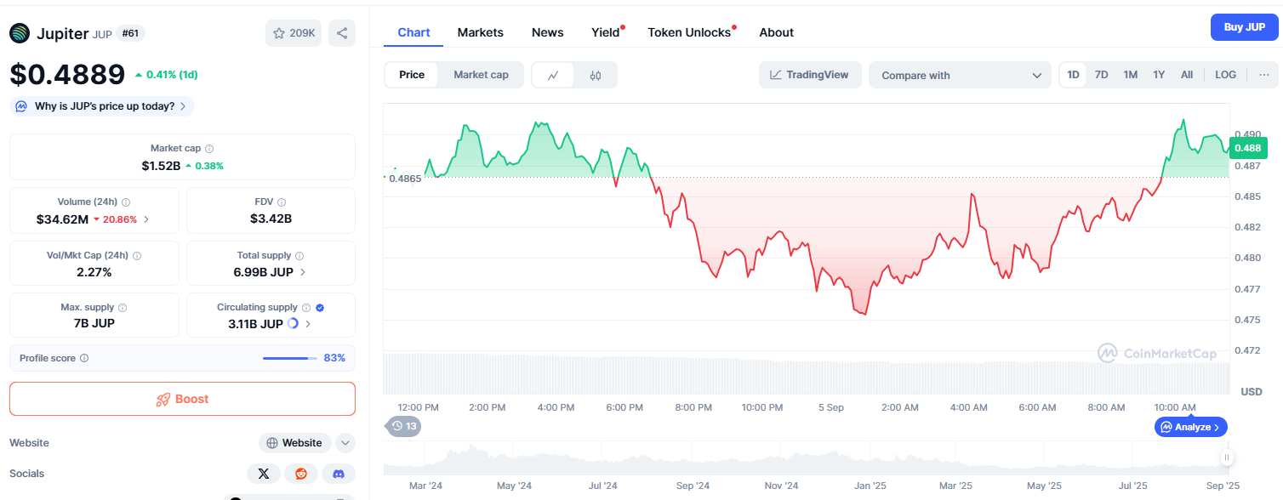Image resolution: width=1283 pixels, height=500 pixels.
Task: Click Circulating supply info icon
Action: [x=306, y=308]
